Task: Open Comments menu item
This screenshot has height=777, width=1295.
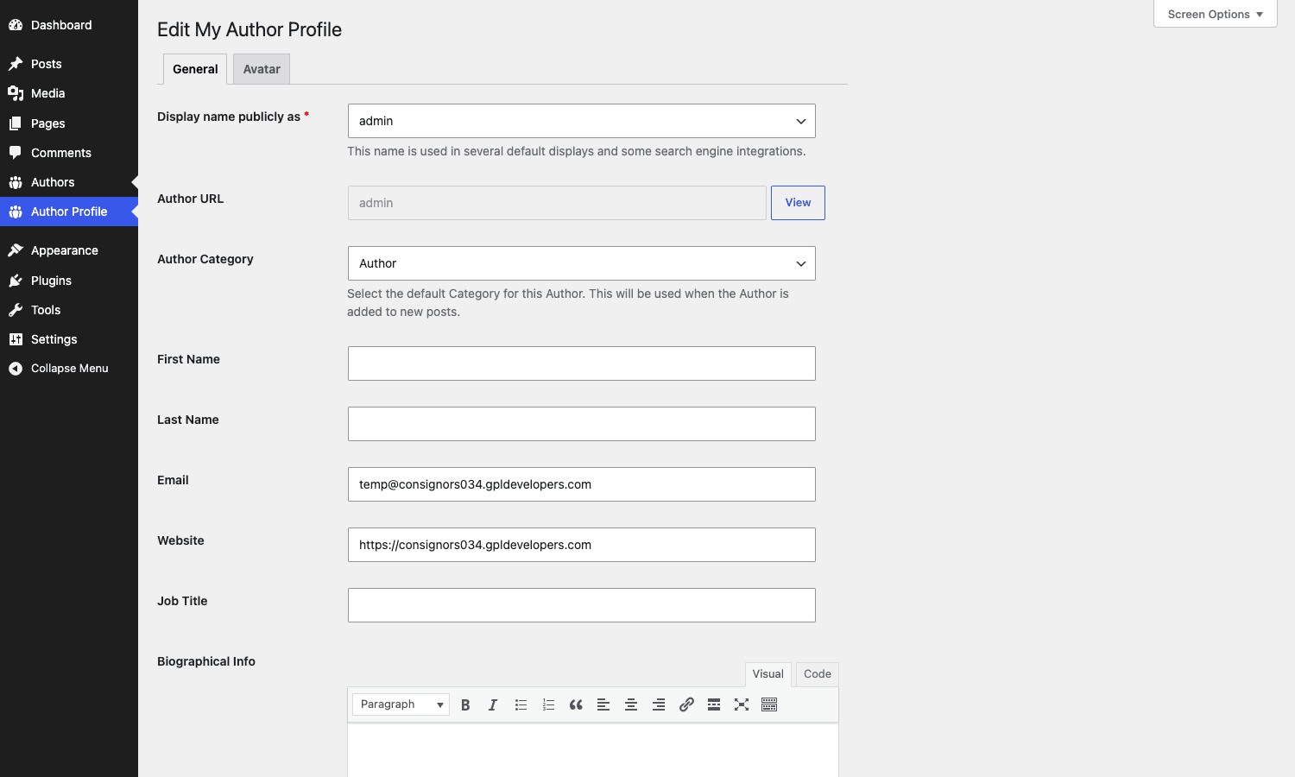Action: (69, 153)
